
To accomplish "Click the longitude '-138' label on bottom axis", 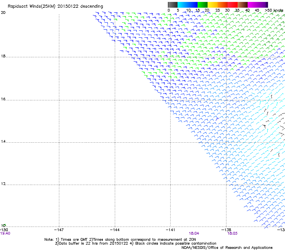I will [226, 230].
